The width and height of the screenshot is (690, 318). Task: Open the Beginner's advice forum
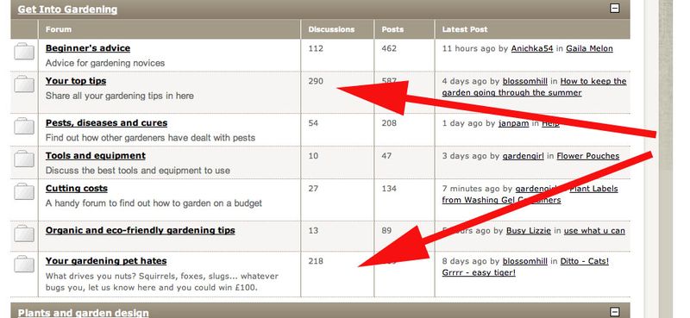pyautogui.click(x=88, y=48)
